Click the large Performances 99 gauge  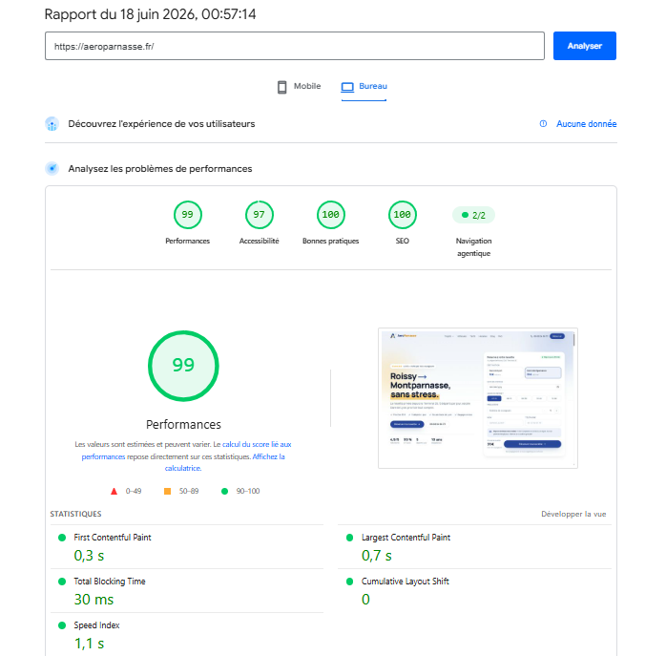pyautogui.click(x=183, y=366)
